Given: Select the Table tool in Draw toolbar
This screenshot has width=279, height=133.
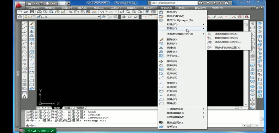Looking at the screenshot, I should point(24,92).
